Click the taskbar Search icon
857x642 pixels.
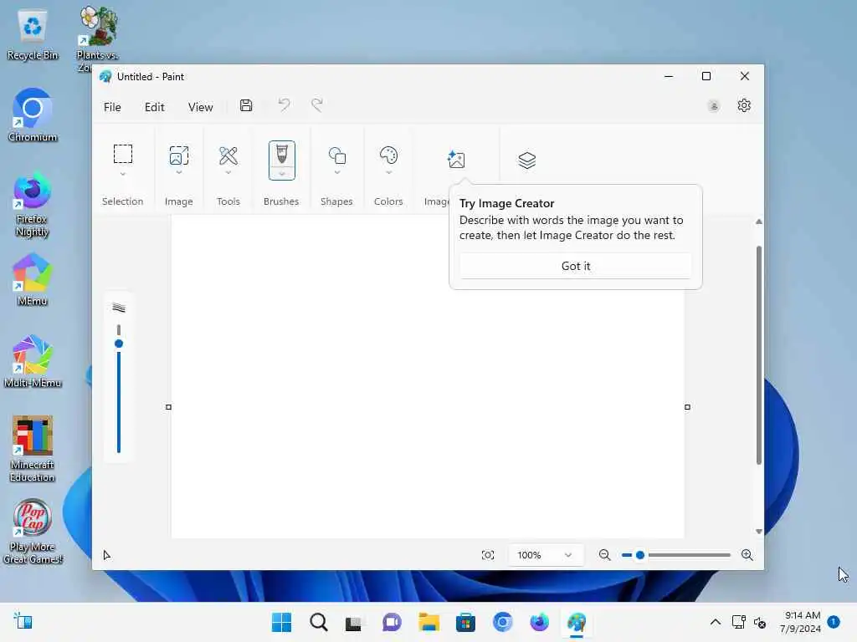[x=319, y=622]
